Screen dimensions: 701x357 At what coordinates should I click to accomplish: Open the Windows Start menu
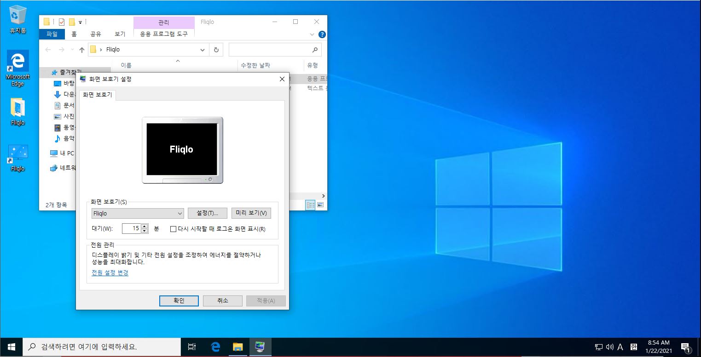point(11,347)
